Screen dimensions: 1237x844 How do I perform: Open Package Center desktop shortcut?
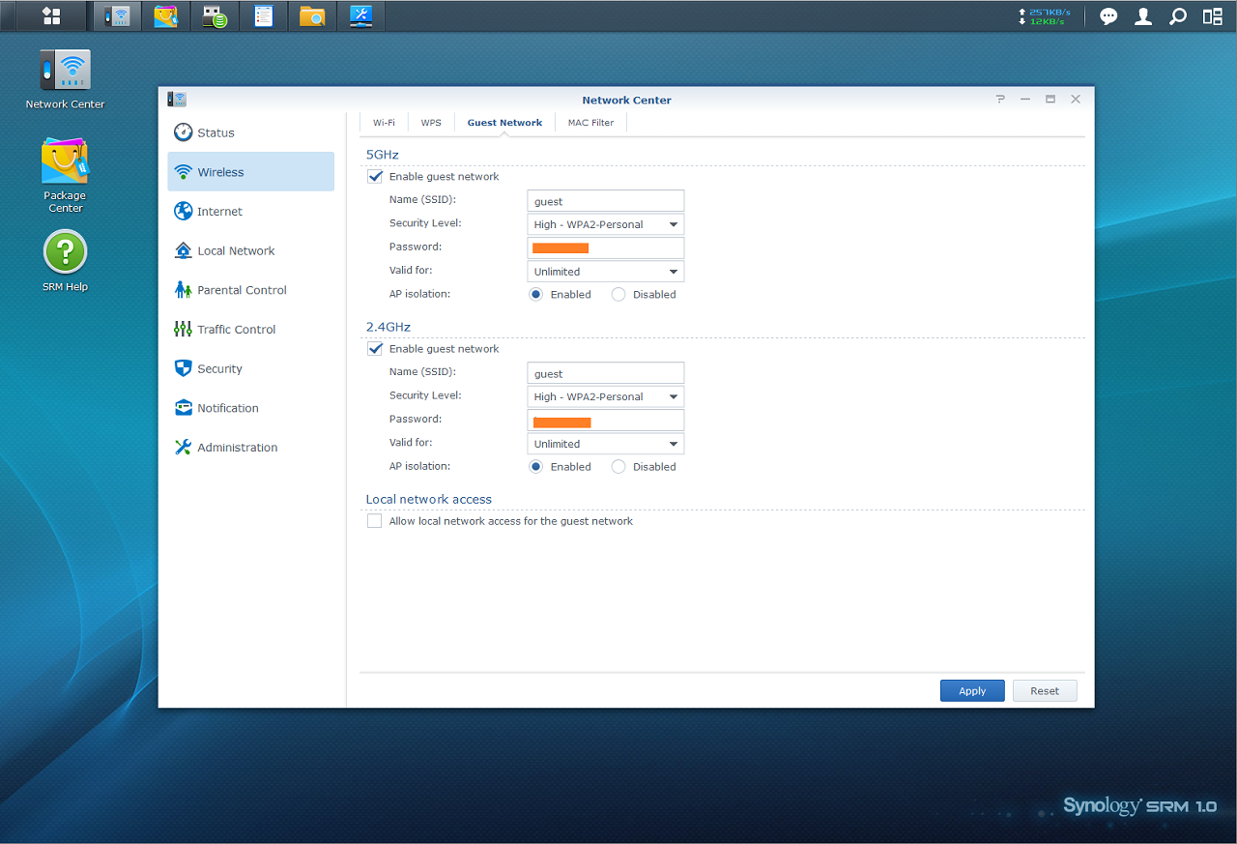[x=65, y=175]
